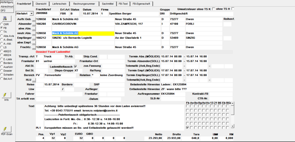The height and width of the screenshot is (142, 295).
Task: Click the CAVIRO/COROVIN sender name
Action: (83, 24)
